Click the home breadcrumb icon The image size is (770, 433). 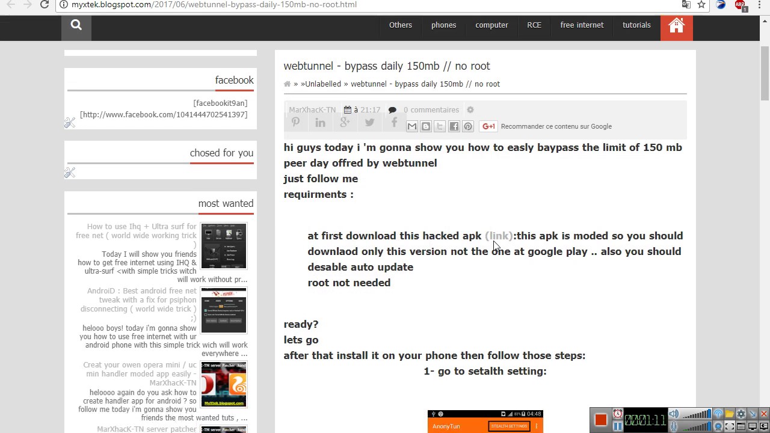287,84
